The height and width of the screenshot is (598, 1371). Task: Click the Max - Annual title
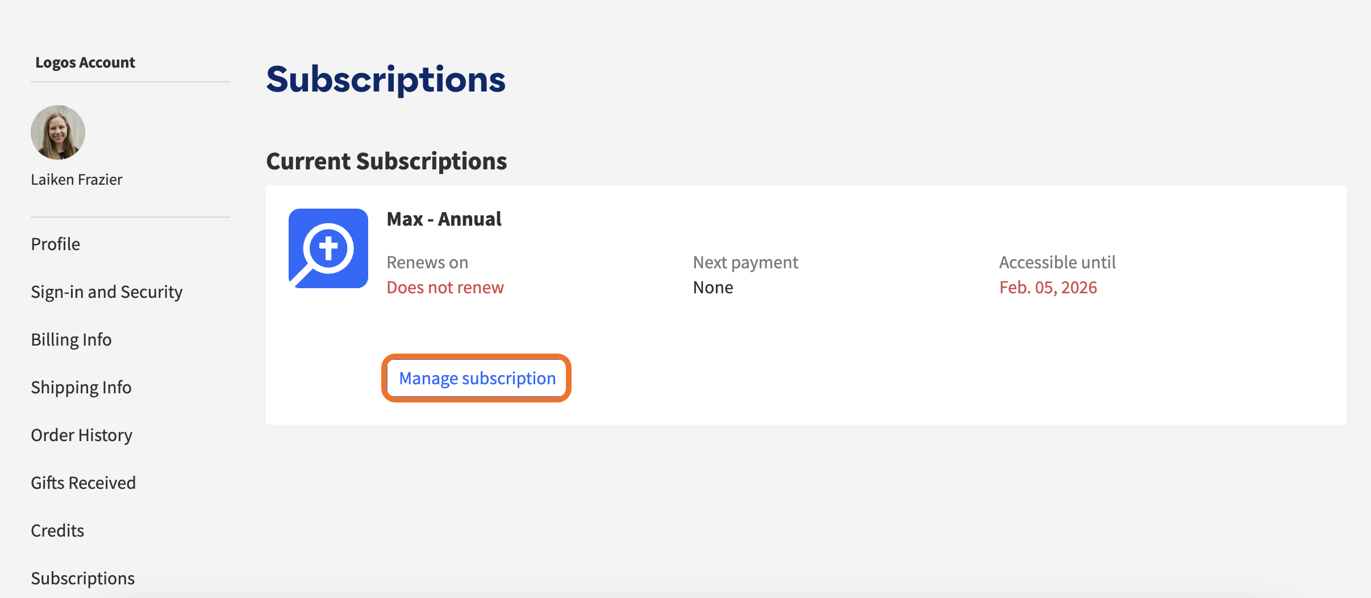point(444,219)
